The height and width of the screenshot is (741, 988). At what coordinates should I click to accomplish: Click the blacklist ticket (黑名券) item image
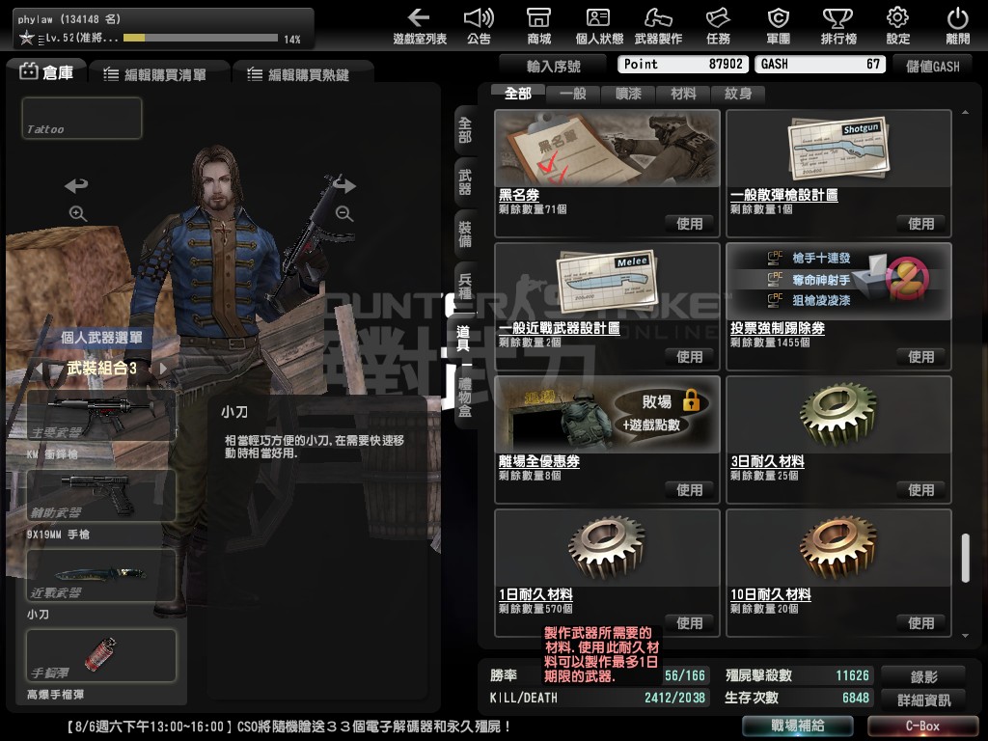click(608, 148)
